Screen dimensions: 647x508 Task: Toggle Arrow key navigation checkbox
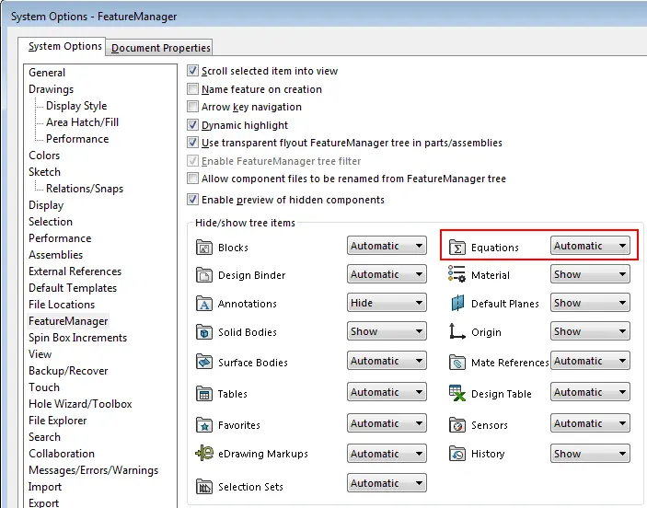[x=193, y=107]
